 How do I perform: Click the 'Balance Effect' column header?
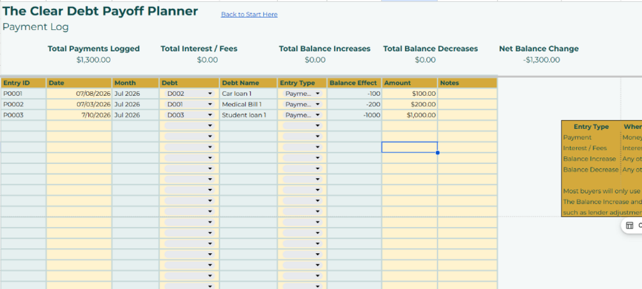(355, 83)
